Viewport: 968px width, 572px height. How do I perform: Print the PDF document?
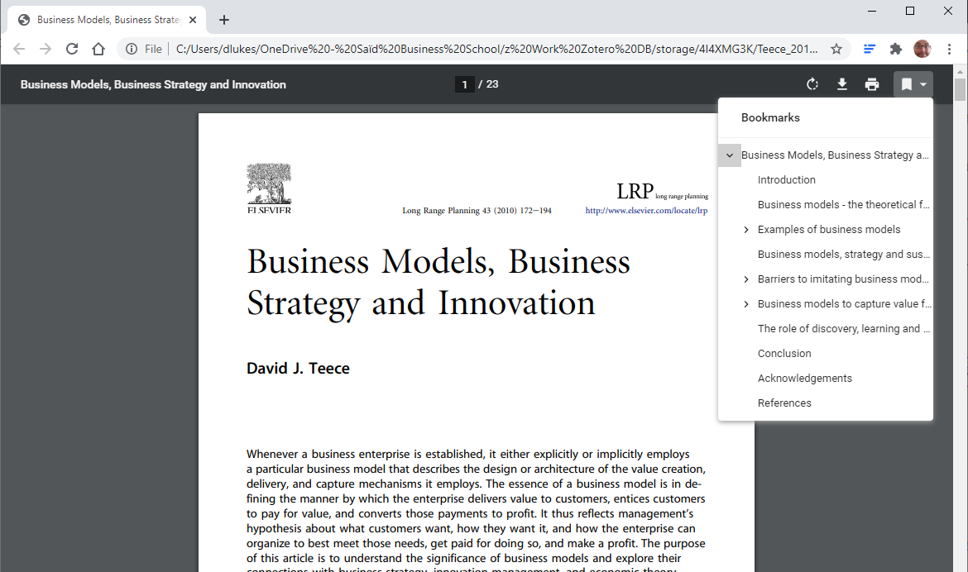[872, 84]
